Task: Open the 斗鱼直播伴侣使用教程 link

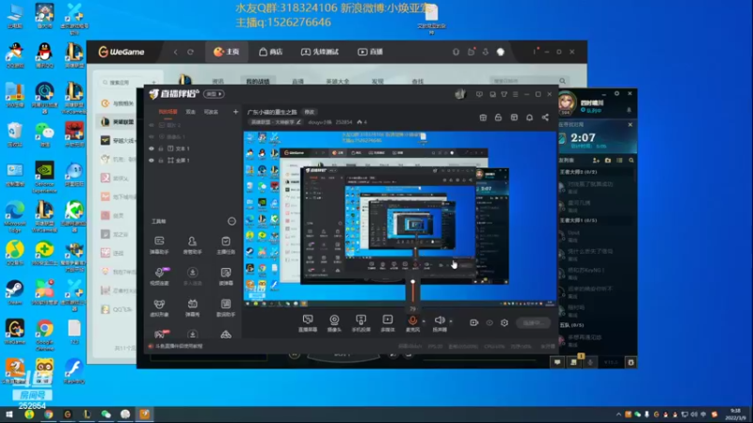Action: [179, 346]
